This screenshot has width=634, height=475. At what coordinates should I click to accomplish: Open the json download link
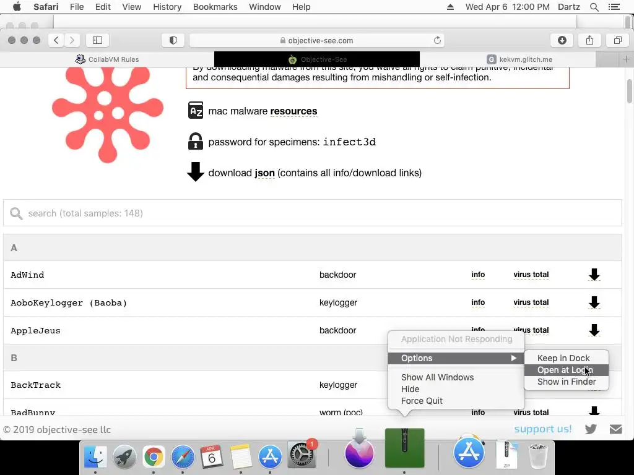[264, 173]
